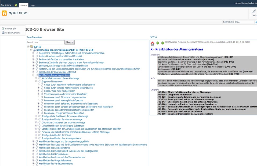Click the red home icon in ICD10 panel
This screenshot has width=257, height=166.
[153, 43]
